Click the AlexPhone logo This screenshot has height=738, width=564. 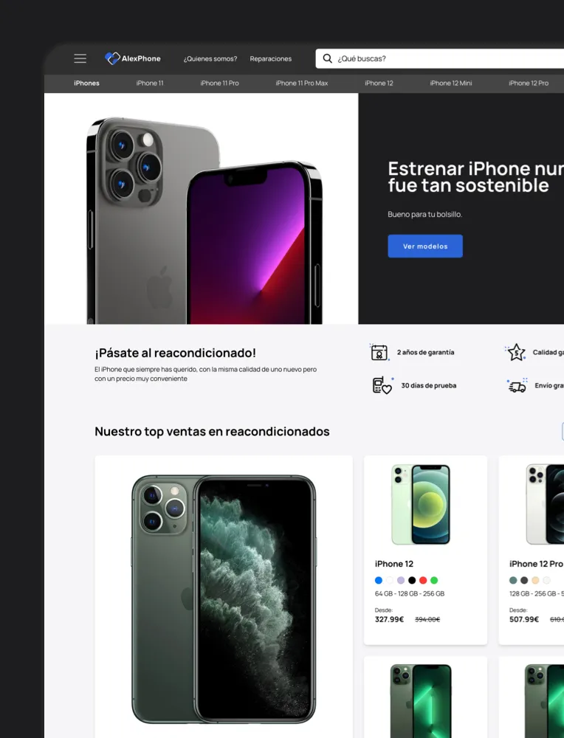click(x=133, y=58)
